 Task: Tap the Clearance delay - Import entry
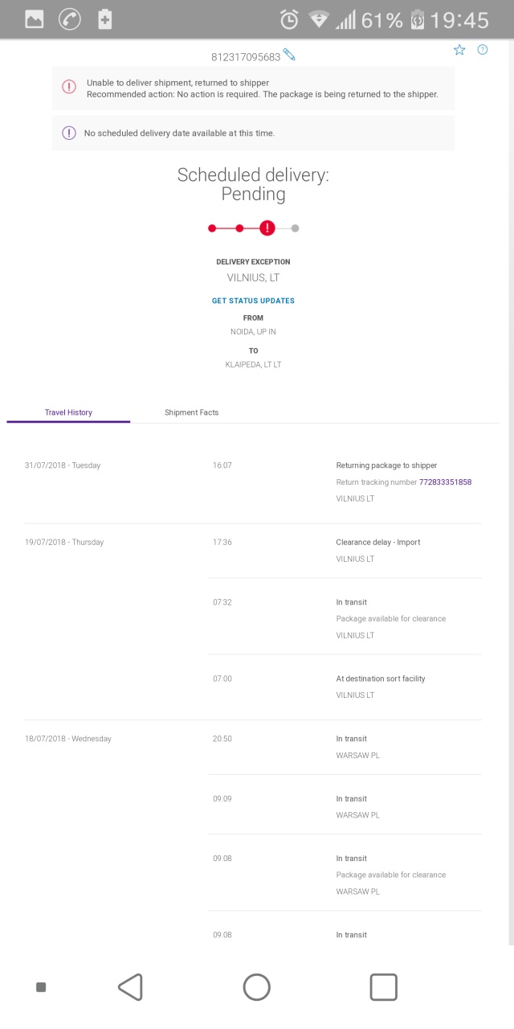point(377,543)
